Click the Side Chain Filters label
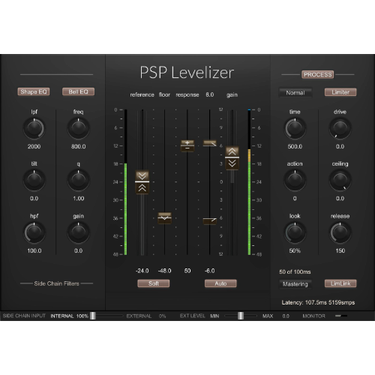375x375 pixels. pos(56,283)
